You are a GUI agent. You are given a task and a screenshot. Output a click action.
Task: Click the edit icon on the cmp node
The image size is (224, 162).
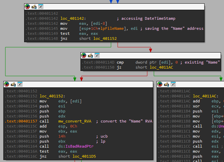(x=90, y=56)
